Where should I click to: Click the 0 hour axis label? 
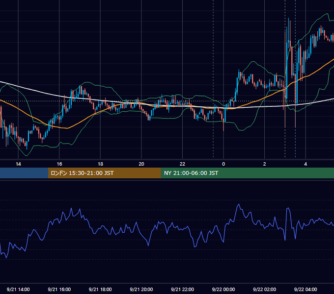[x=223, y=164]
